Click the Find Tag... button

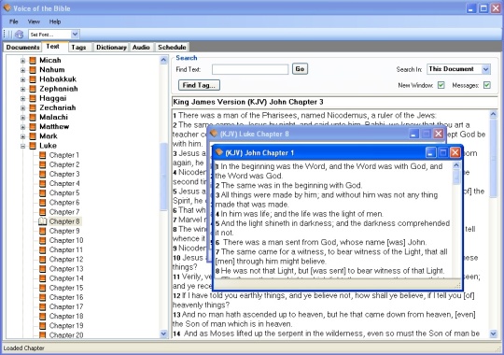tap(199, 85)
